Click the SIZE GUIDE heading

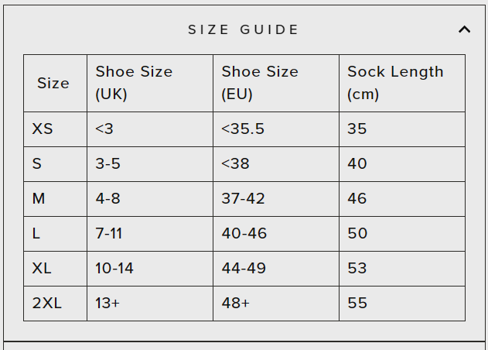click(x=244, y=29)
